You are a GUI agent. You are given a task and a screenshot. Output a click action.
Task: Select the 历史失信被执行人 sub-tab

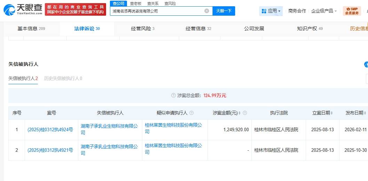point(63,78)
